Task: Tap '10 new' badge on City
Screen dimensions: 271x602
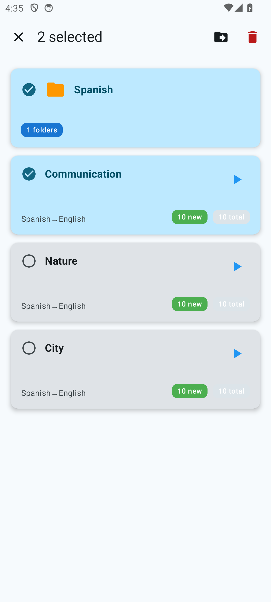Action: (x=189, y=391)
